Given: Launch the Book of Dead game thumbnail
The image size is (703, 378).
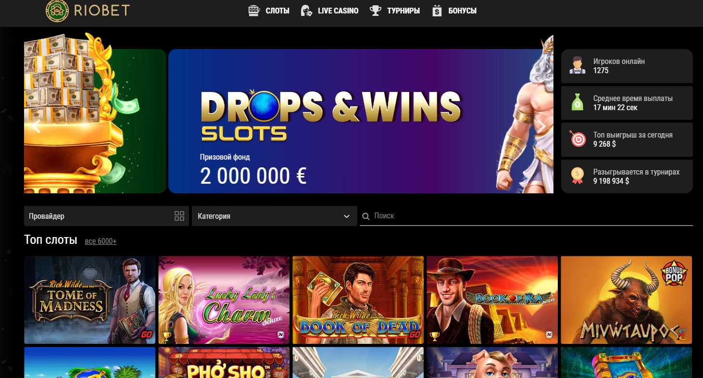Looking at the screenshot, I should tap(358, 300).
